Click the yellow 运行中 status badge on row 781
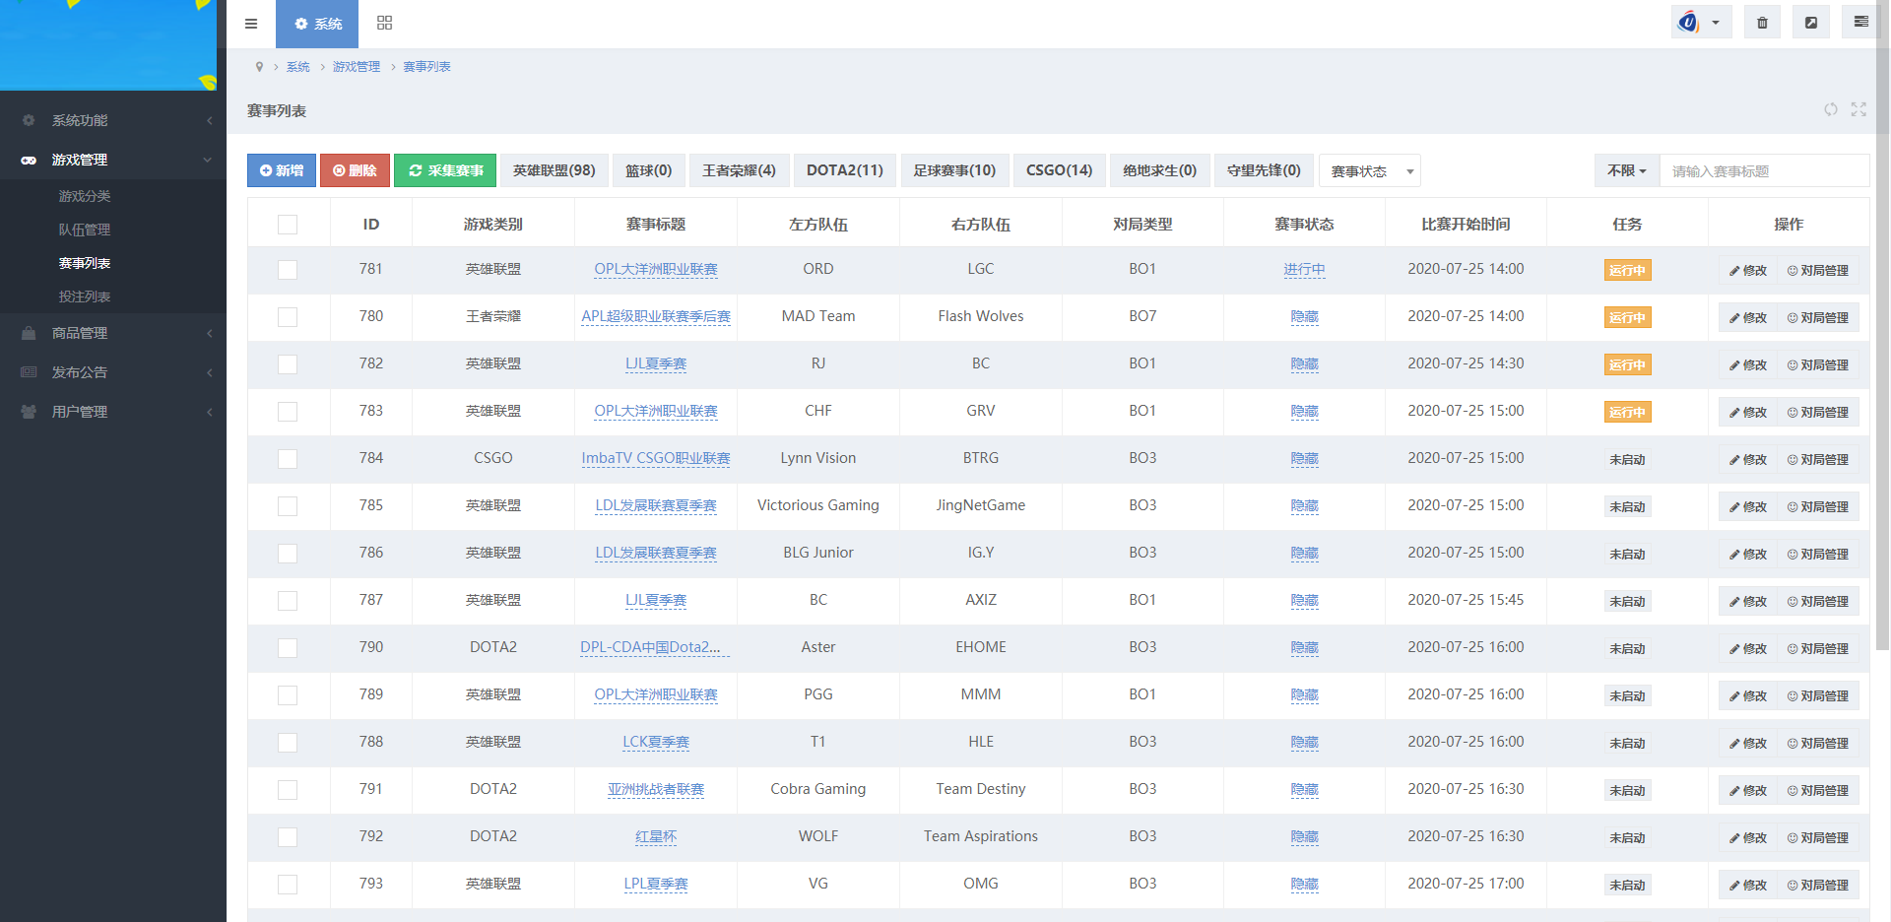Screen dimensions: 1891x922 1627,270
